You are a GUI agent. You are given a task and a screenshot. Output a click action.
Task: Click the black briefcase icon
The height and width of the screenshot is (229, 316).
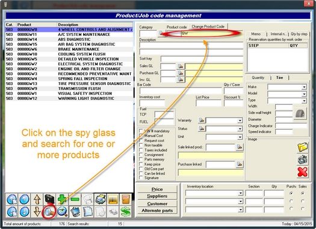49,199
